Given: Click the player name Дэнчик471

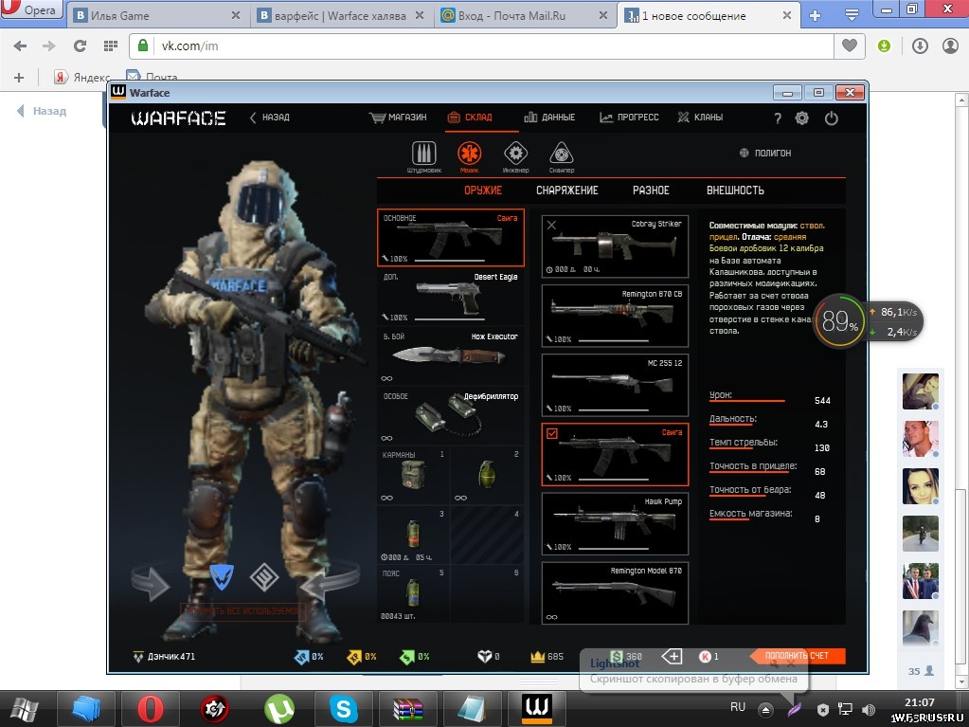Looking at the screenshot, I should pos(171,657).
